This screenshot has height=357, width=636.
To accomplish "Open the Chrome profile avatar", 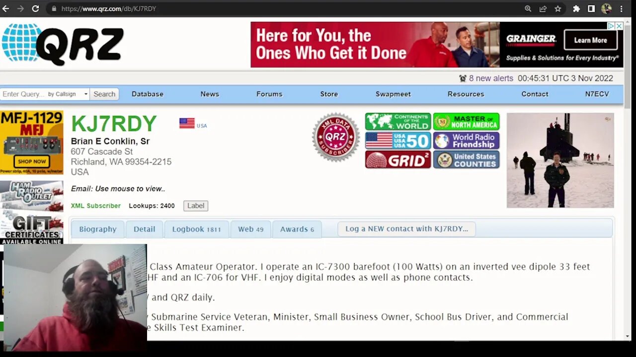I will (x=606, y=8).
